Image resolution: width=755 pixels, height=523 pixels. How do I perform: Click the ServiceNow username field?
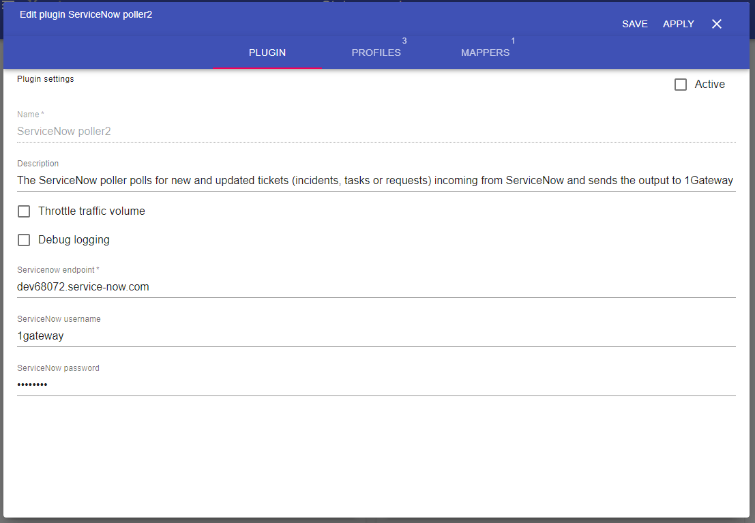tap(376, 336)
